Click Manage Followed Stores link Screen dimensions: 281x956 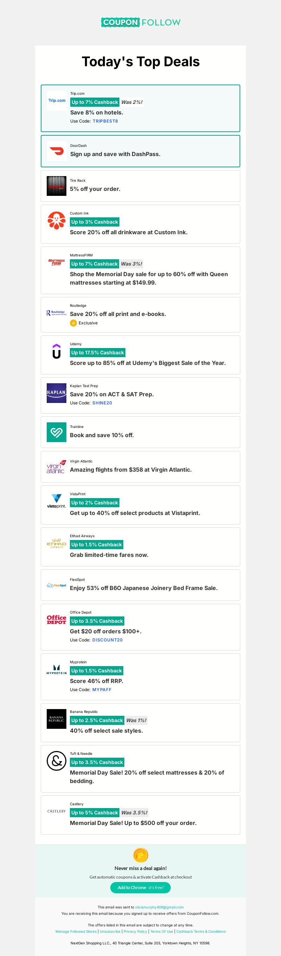pos(76,931)
